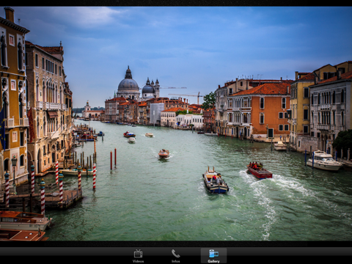
Task: Tap the Venice Grand Canal photo
Action: (176, 124)
